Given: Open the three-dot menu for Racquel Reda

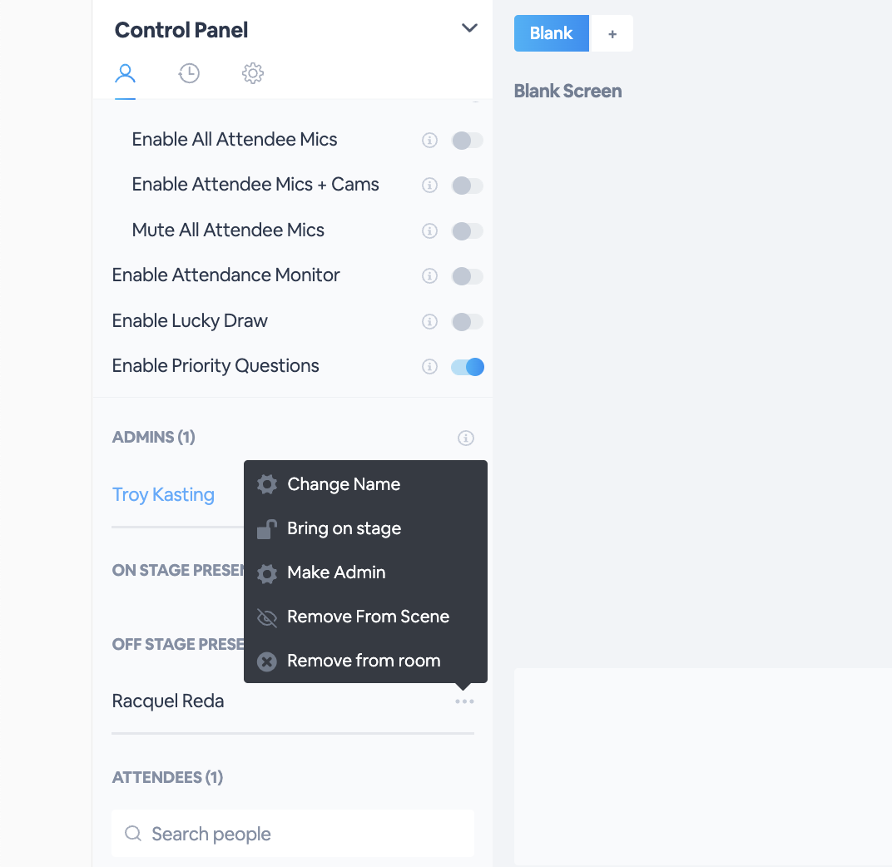Looking at the screenshot, I should 464,701.
